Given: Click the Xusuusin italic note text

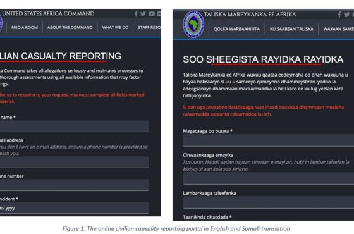Looking at the screenshot, I should point(266,165).
